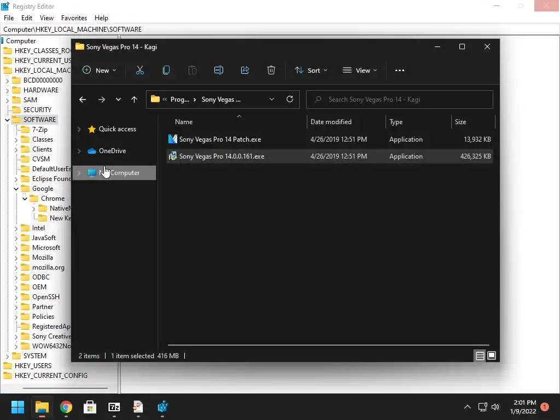
Task: Open recent locations dropdown chevron
Action: pos(118,100)
